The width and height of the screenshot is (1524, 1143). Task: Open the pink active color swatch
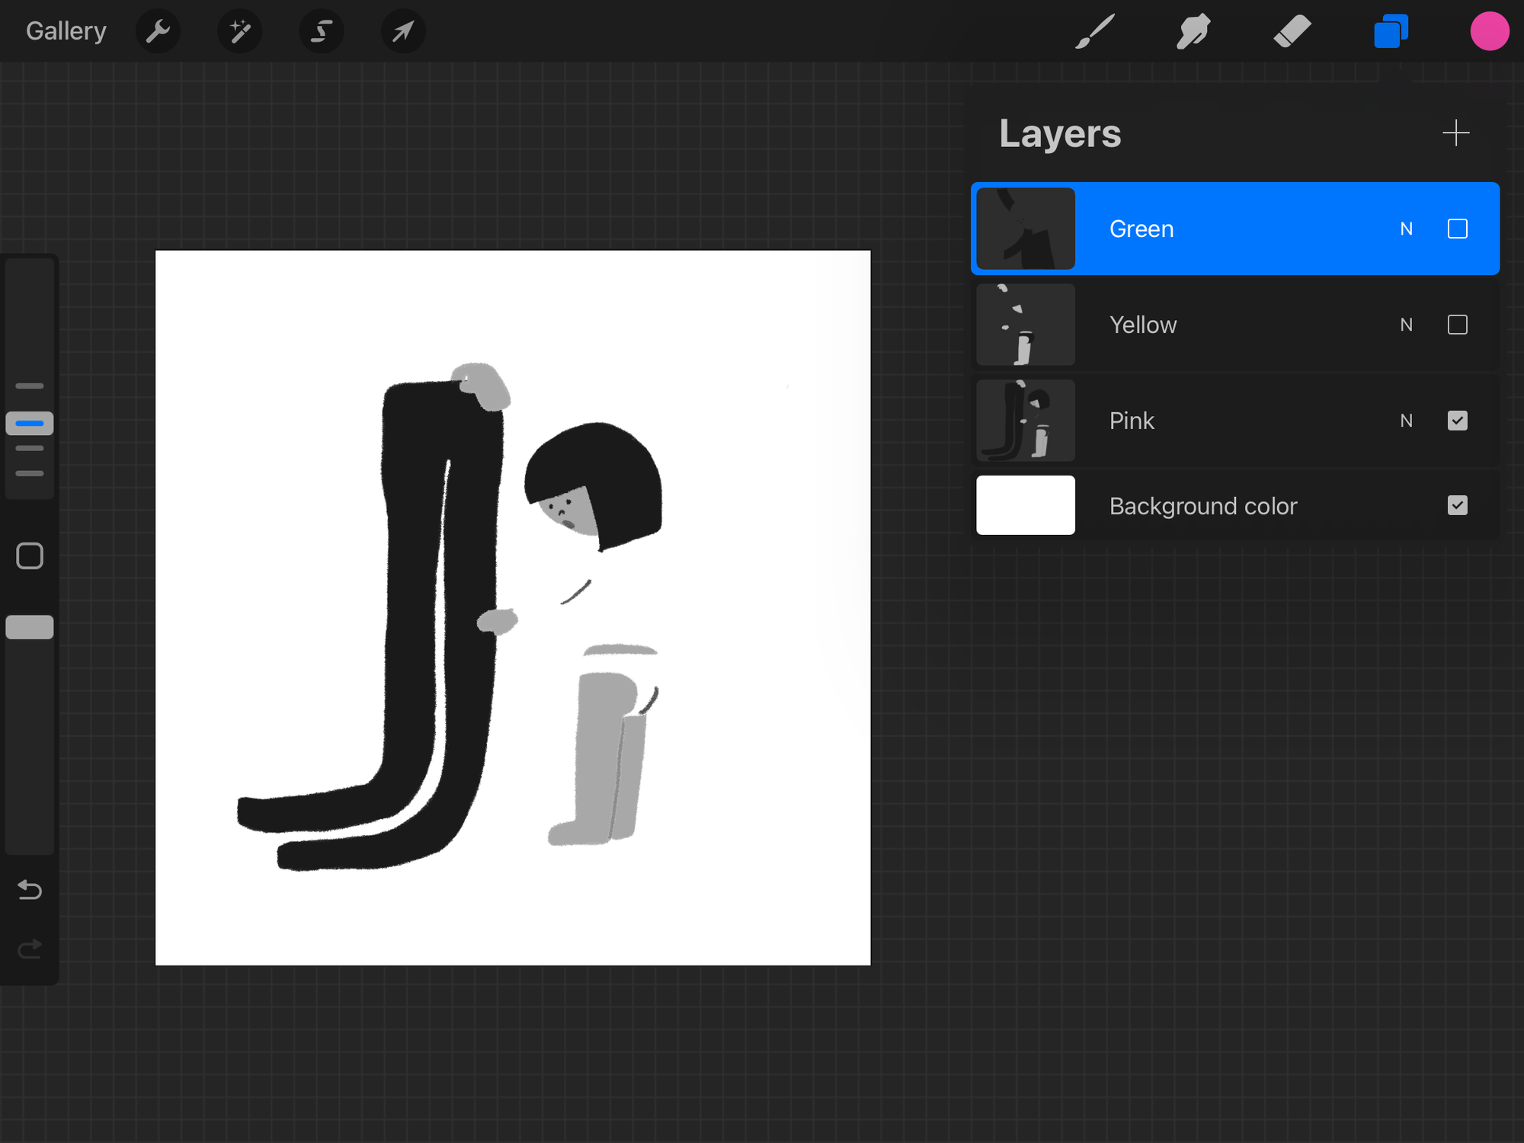tap(1489, 31)
